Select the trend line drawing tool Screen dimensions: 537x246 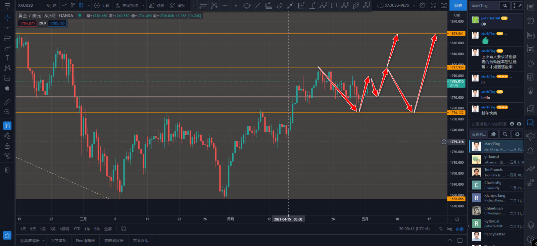(x=7, y=28)
